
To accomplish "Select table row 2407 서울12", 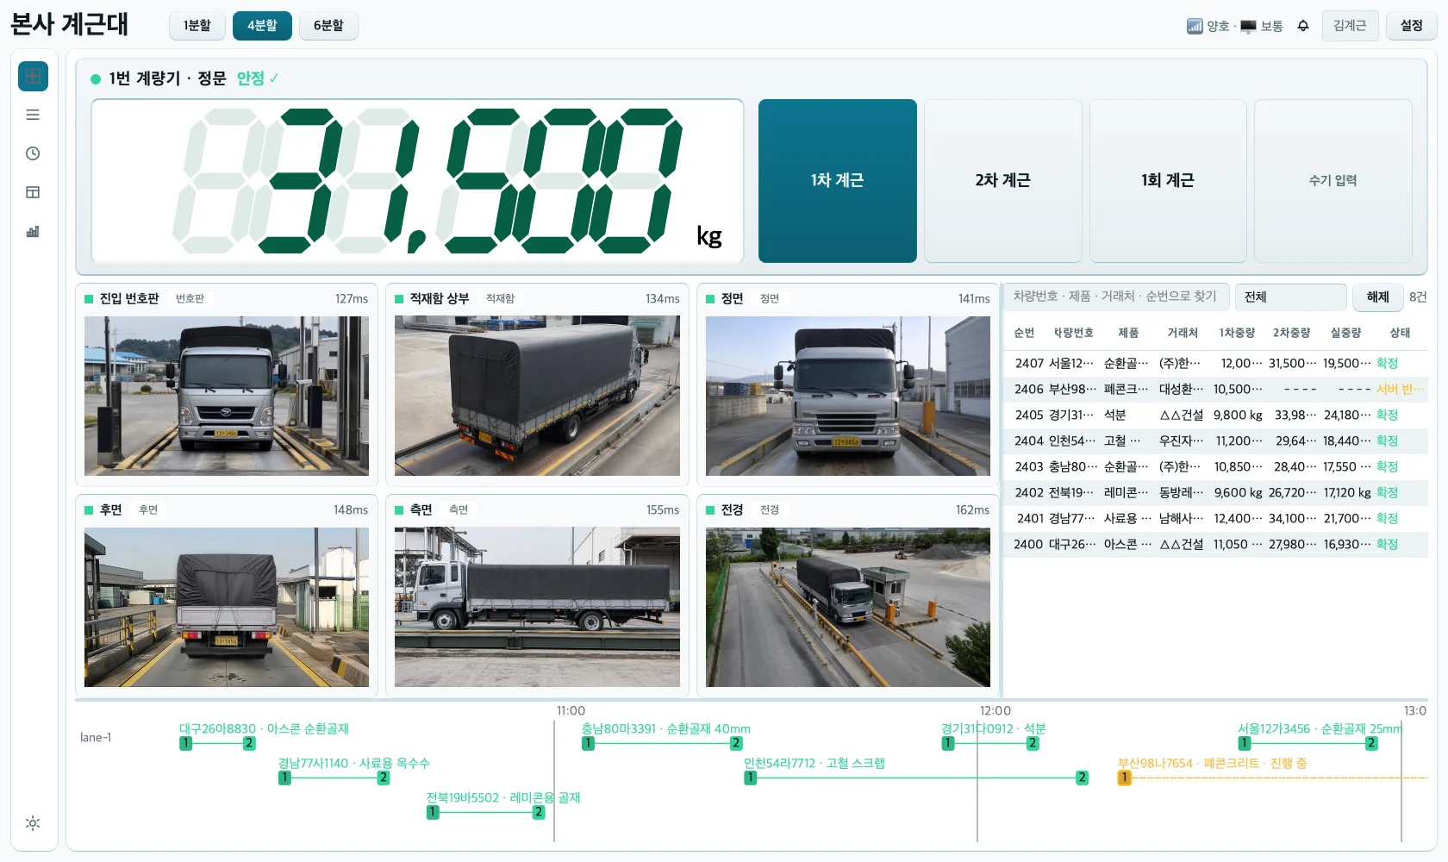I will 1215,364.
